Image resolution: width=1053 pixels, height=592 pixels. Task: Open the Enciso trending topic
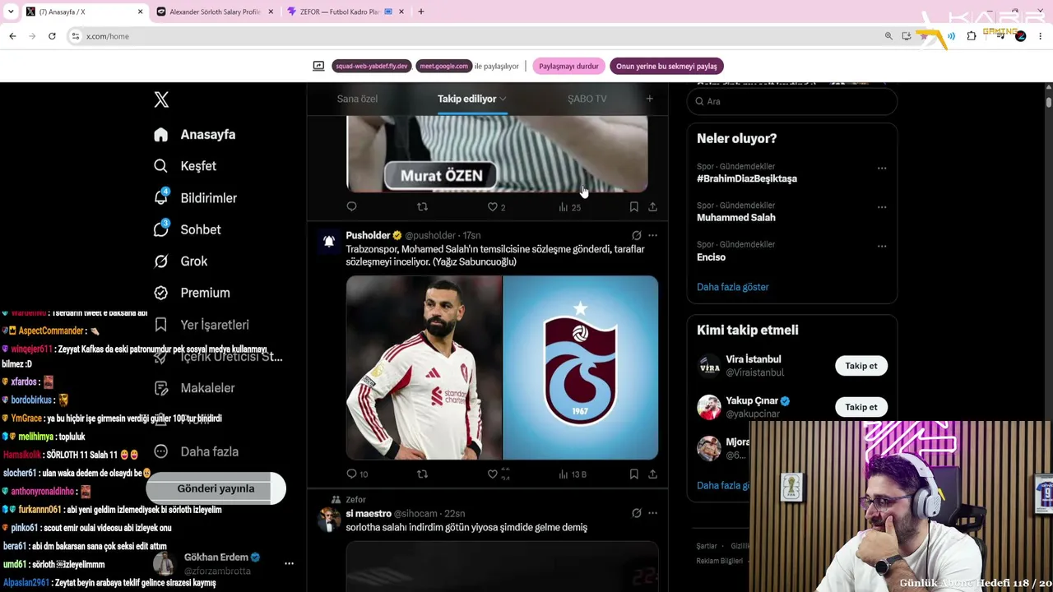[711, 257]
